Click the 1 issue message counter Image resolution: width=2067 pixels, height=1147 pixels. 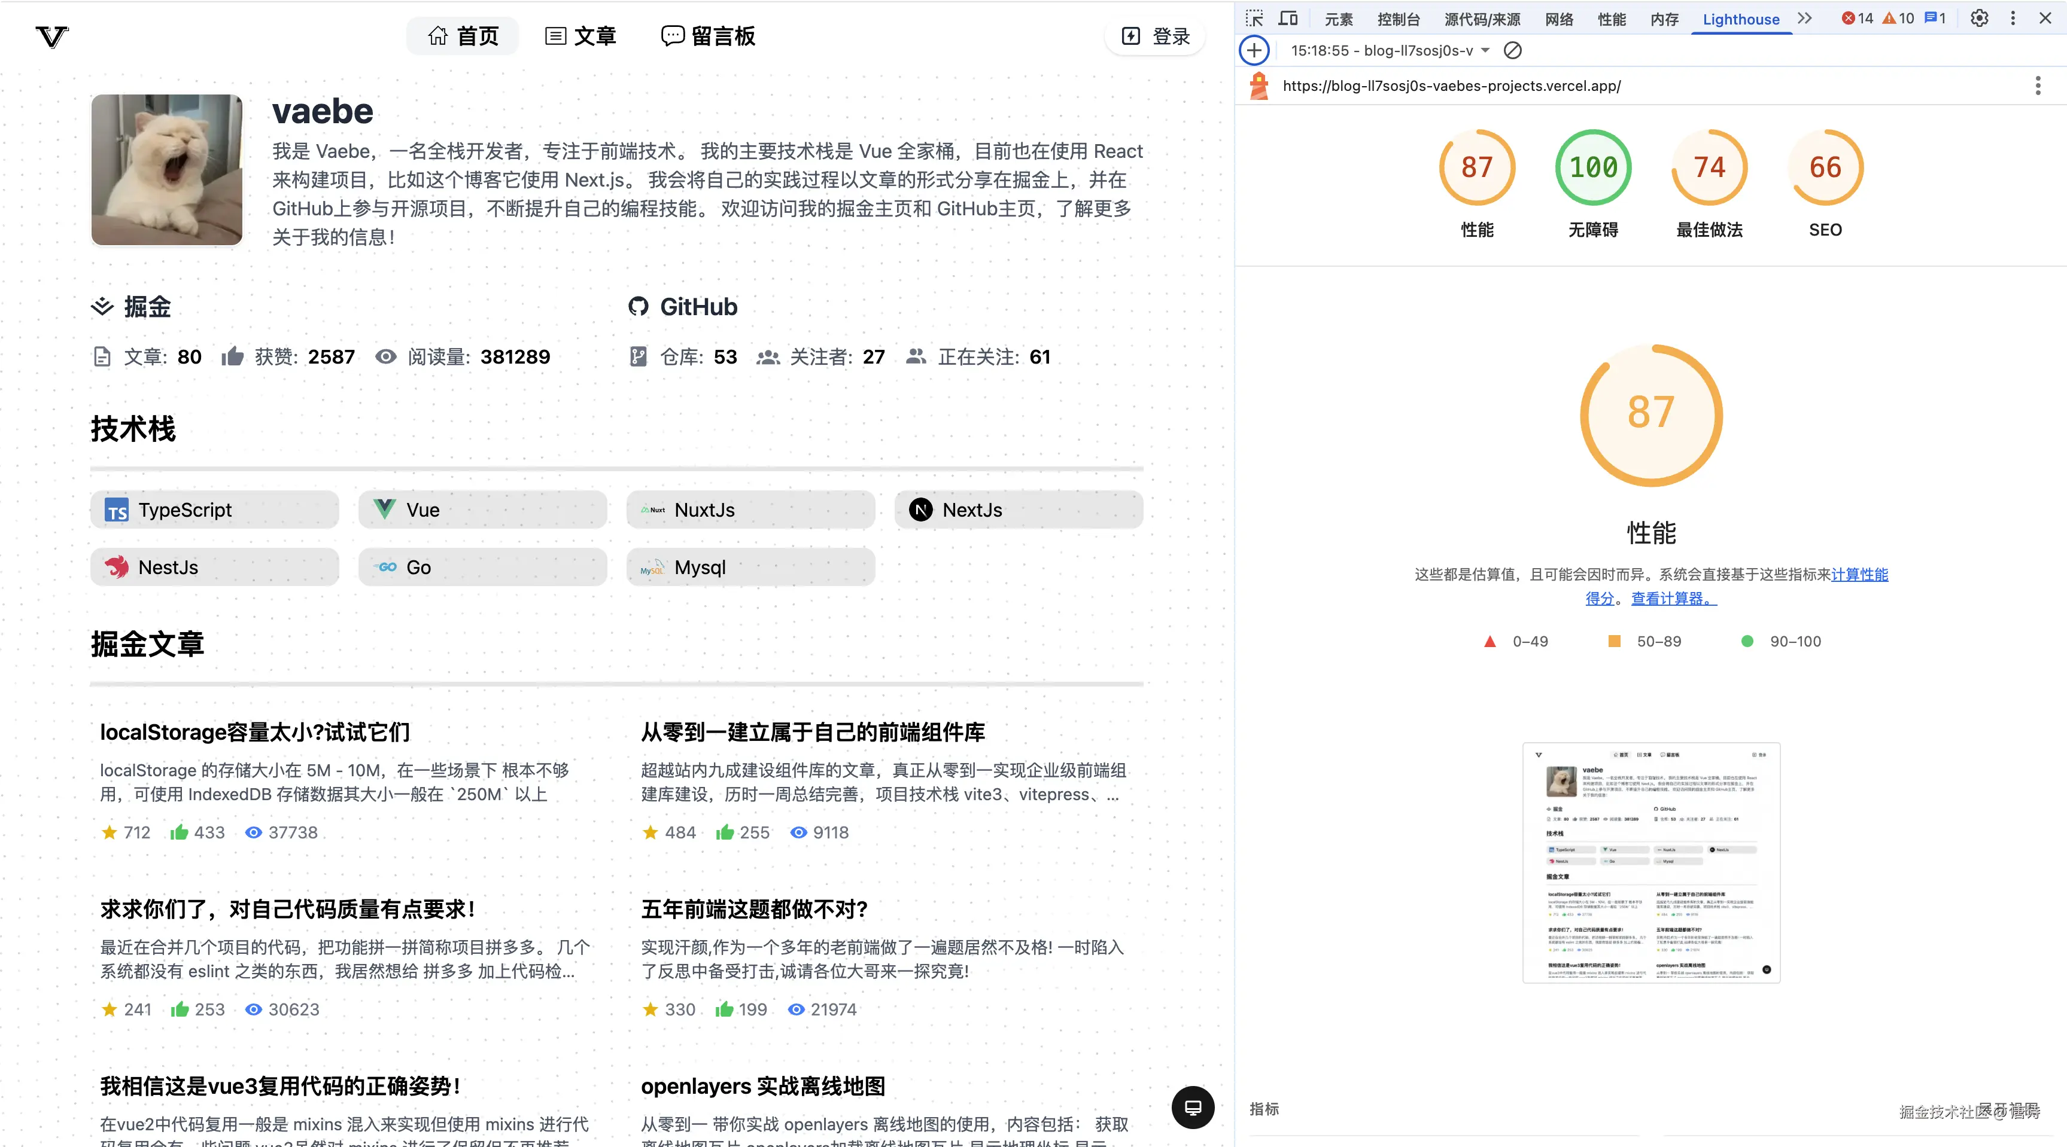point(1935,19)
